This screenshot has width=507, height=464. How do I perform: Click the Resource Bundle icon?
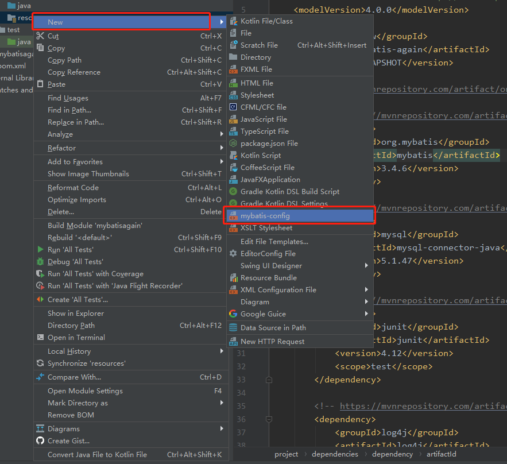tap(233, 278)
